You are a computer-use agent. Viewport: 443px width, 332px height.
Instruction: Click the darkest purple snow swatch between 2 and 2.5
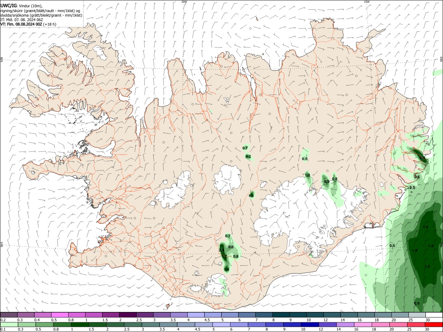(127, 315)
